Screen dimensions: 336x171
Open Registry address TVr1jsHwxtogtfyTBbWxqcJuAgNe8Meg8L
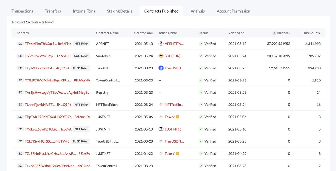point(57,93)
